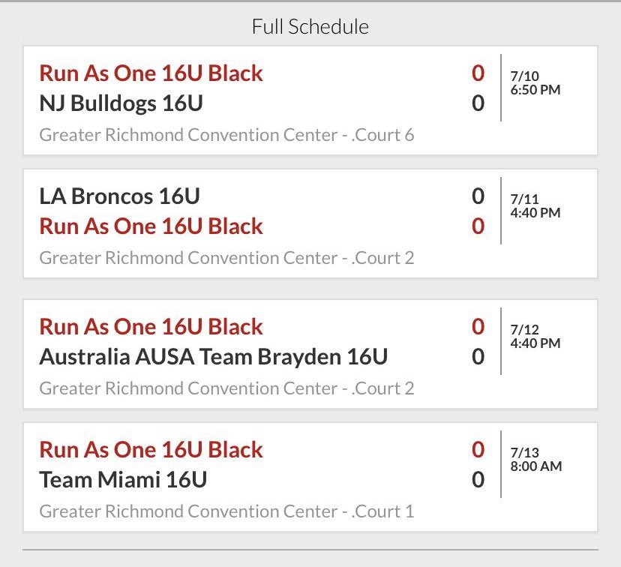Click Run As One 16U Black in 7/10 game
621x567 pixels.
click(151, 73)
